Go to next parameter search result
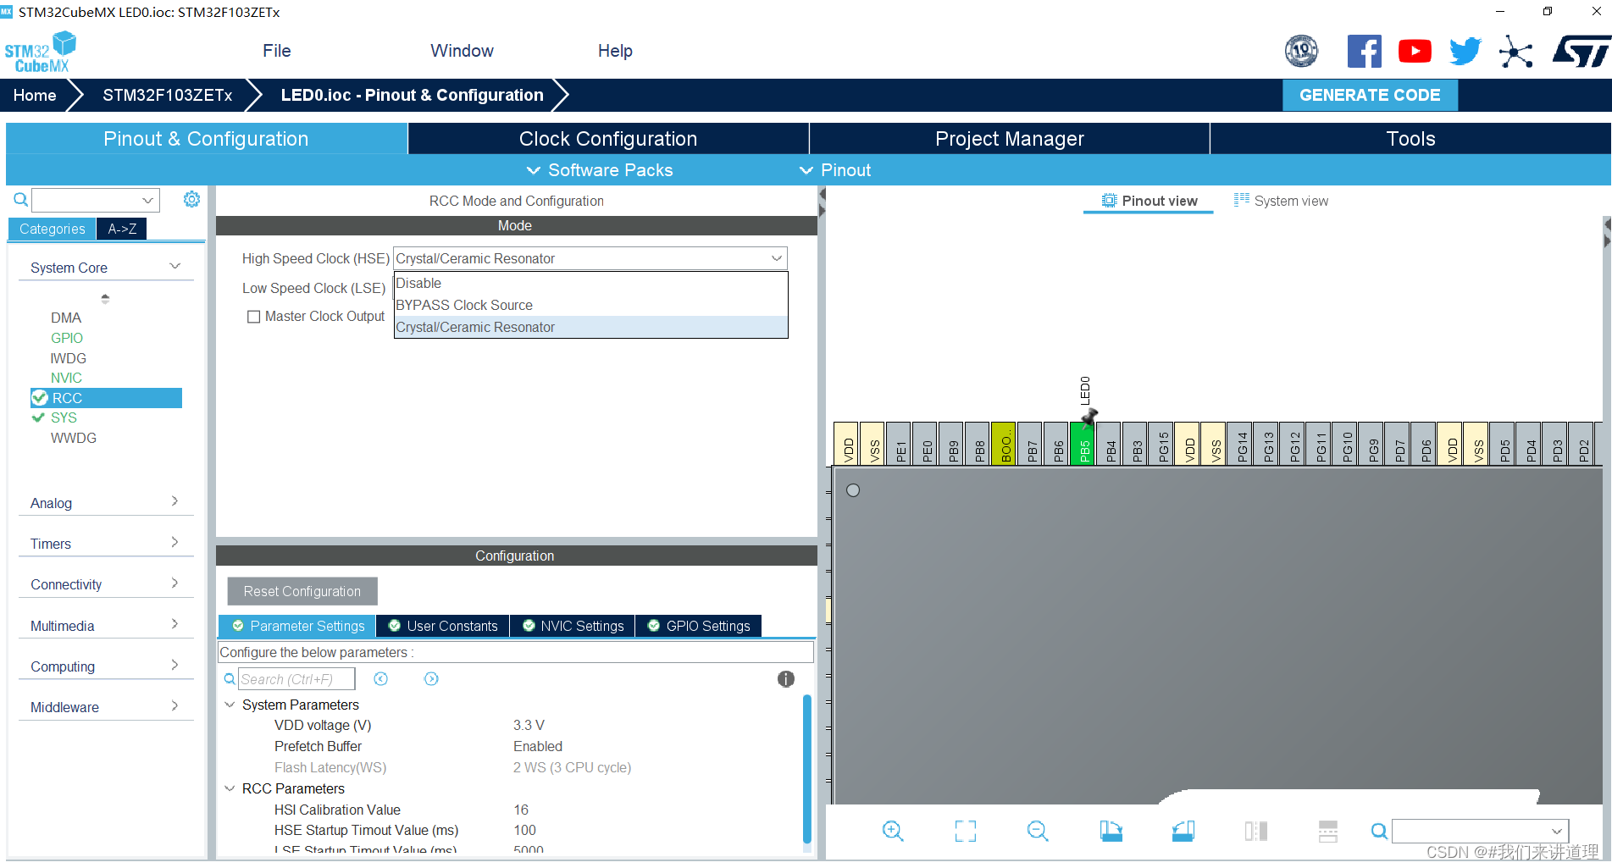 (431, 679)
